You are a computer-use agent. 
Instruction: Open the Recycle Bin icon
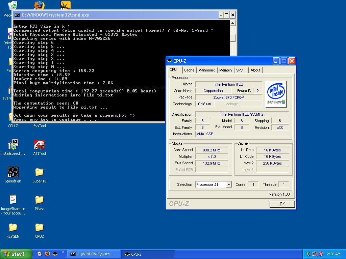click(x=13, y=5)
